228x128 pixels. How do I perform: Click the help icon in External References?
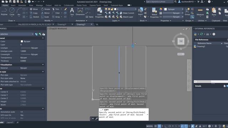pyautogui.click(x=214, y=34)
